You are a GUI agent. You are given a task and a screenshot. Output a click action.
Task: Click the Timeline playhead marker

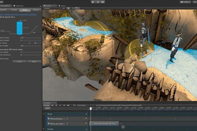click(x=91, y=109)
